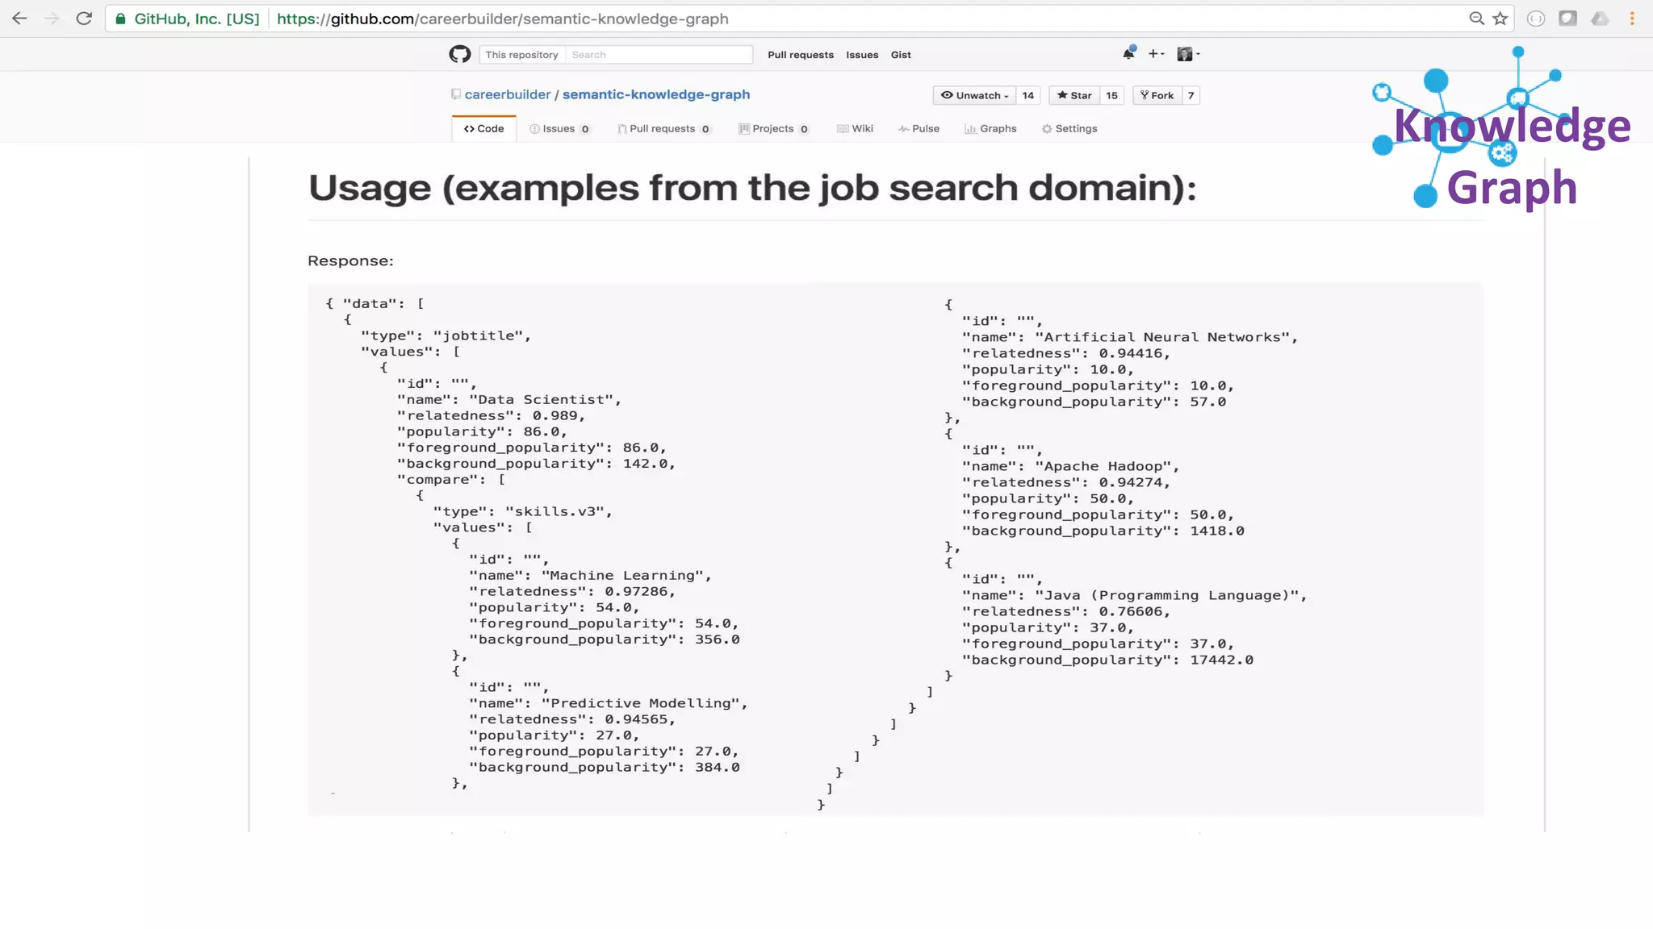Image resolution: width=1653 pixels, height=929 pixels.
Task: Click the Google Drive extension icon
Action: (x=1600, y=19)
